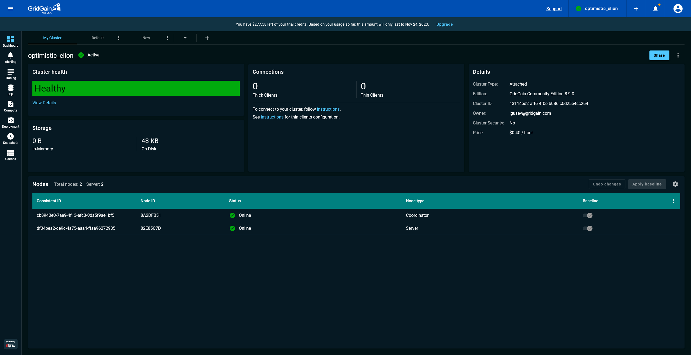
Task: Click the Server node type cell
Action: click(412, 228)
